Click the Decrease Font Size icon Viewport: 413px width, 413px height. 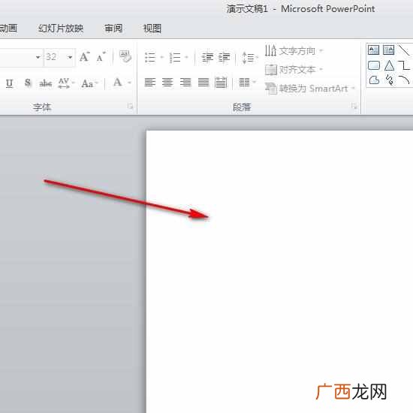(x=101, y=57)
